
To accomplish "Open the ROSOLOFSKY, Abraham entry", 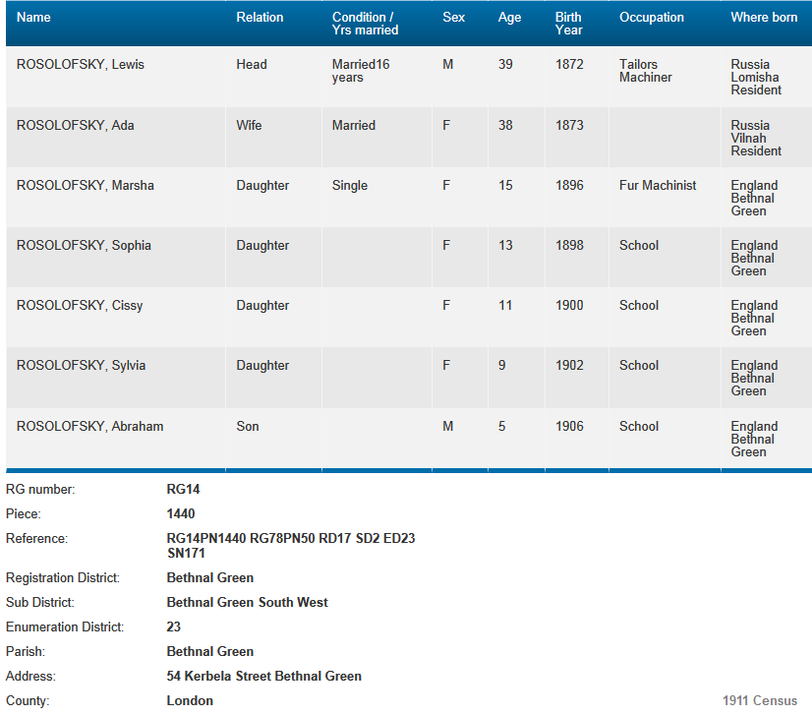I will (x=89, y=427).
